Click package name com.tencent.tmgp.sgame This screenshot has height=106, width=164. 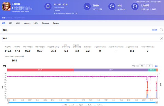pos(20,11)
